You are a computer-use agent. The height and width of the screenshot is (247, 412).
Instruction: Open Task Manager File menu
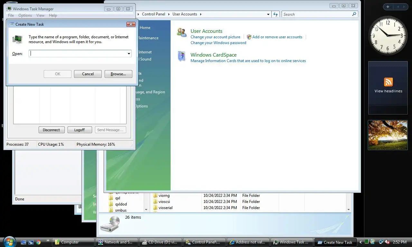coord(11,15)
